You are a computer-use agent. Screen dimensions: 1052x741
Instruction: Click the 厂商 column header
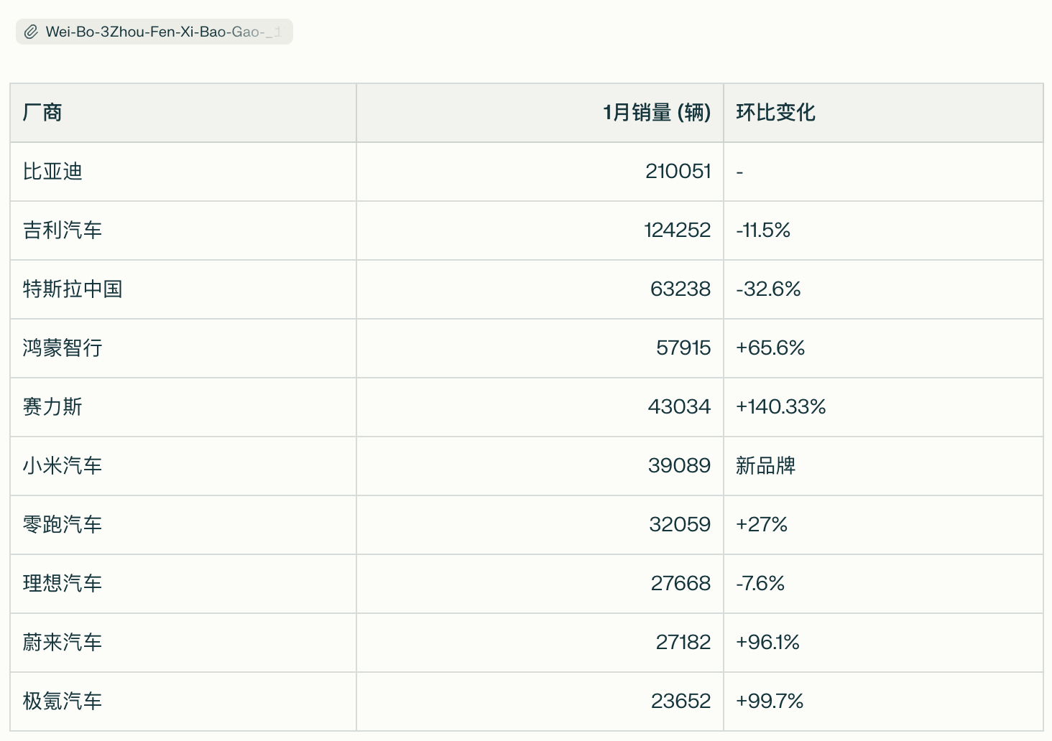point(42,113)
